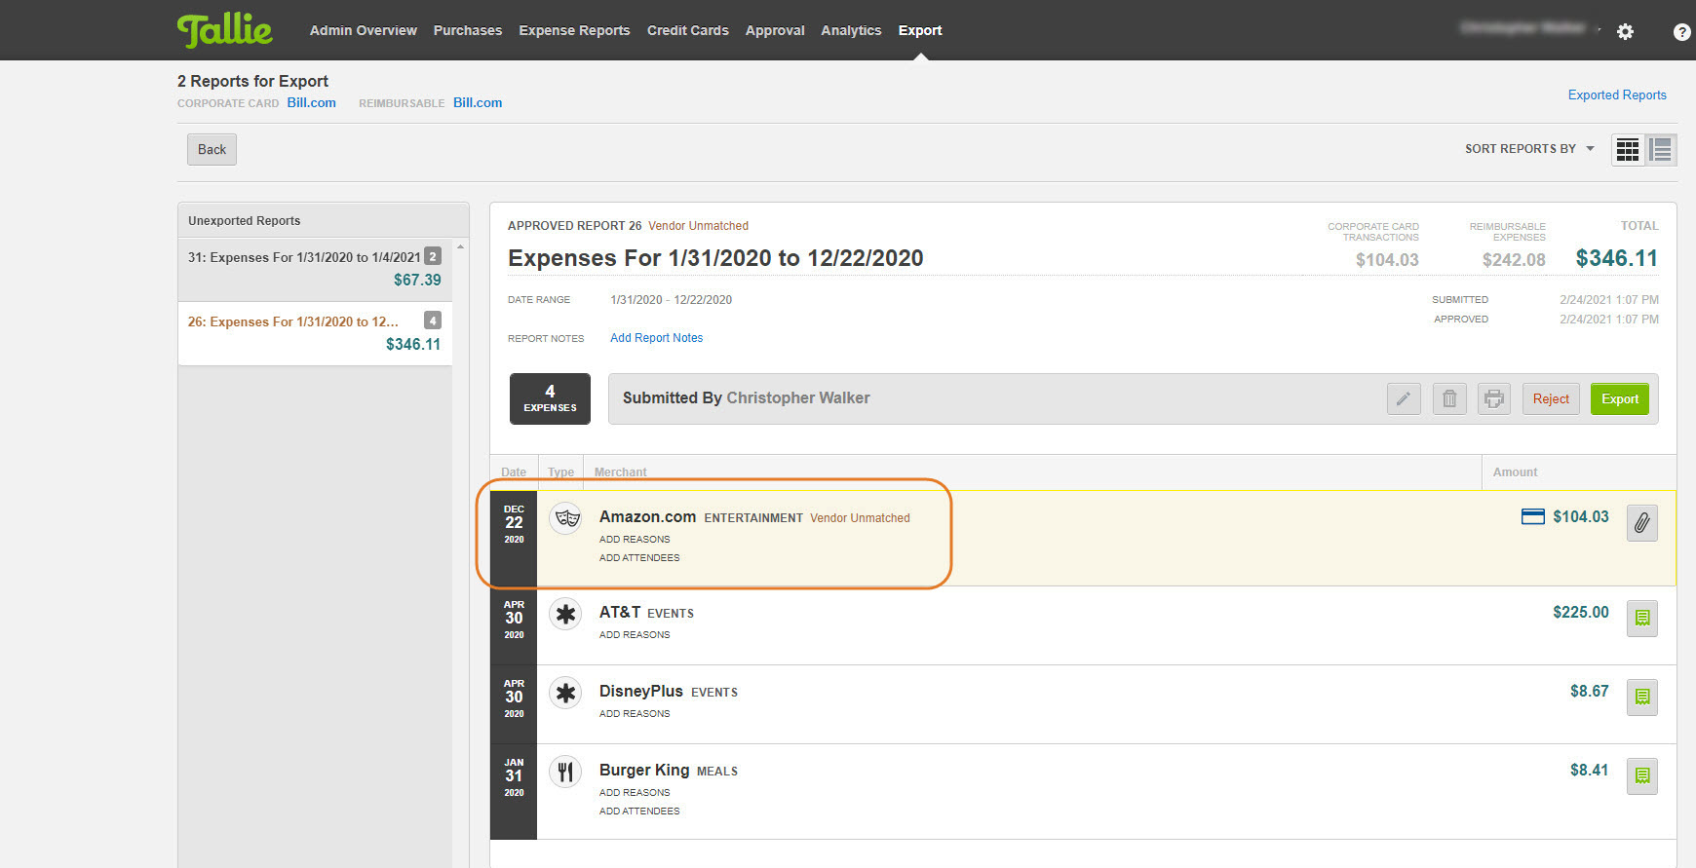Click the $225.00 amount

[x=1581, y=612]
